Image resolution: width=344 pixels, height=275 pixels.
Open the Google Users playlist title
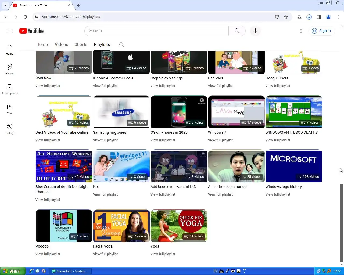(277, 78)
